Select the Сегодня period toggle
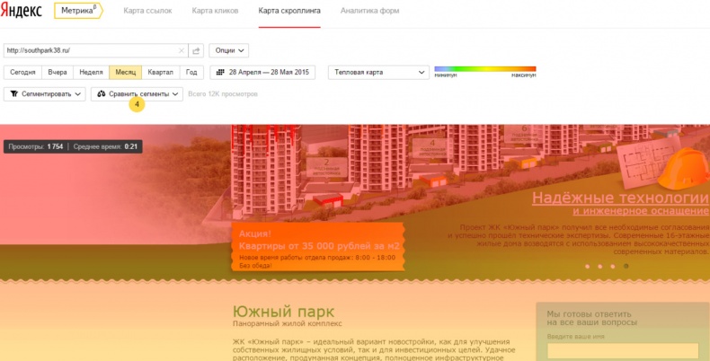710x361 pixels. [x=22, y=73]
